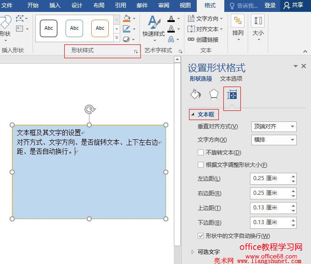Apply the black outline Abc shape style
This screenshot has width=311, height=264.
tap(49, 28)
